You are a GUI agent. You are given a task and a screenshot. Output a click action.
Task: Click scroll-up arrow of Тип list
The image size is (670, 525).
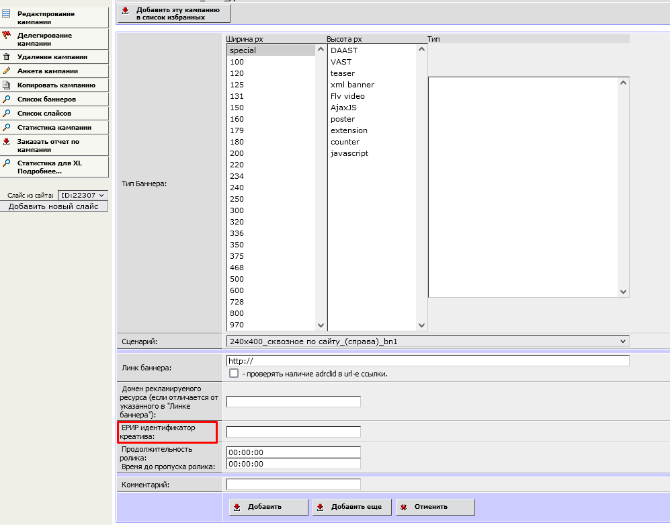[x=624, y=83]
